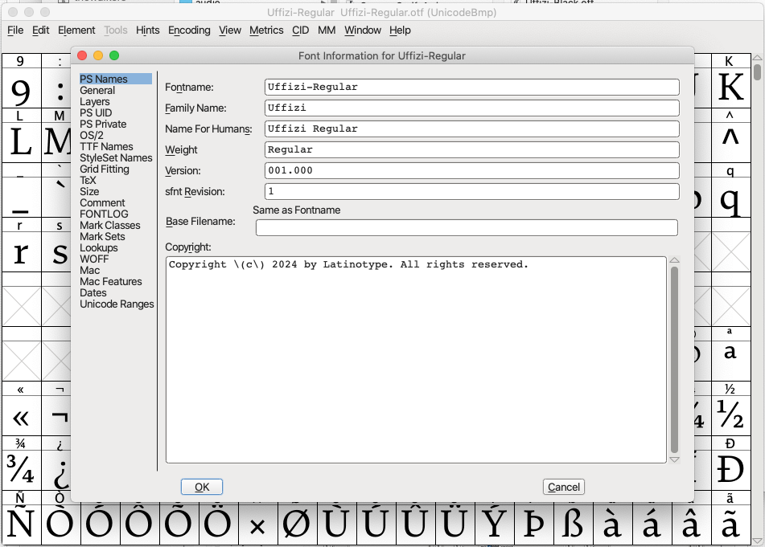Open the Mac section
The height and width of the screenshot is (547, 765).
[90, 270]
